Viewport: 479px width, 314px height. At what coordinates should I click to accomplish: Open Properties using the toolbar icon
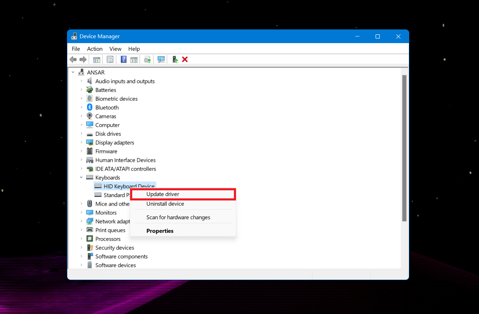click(110, 59)
